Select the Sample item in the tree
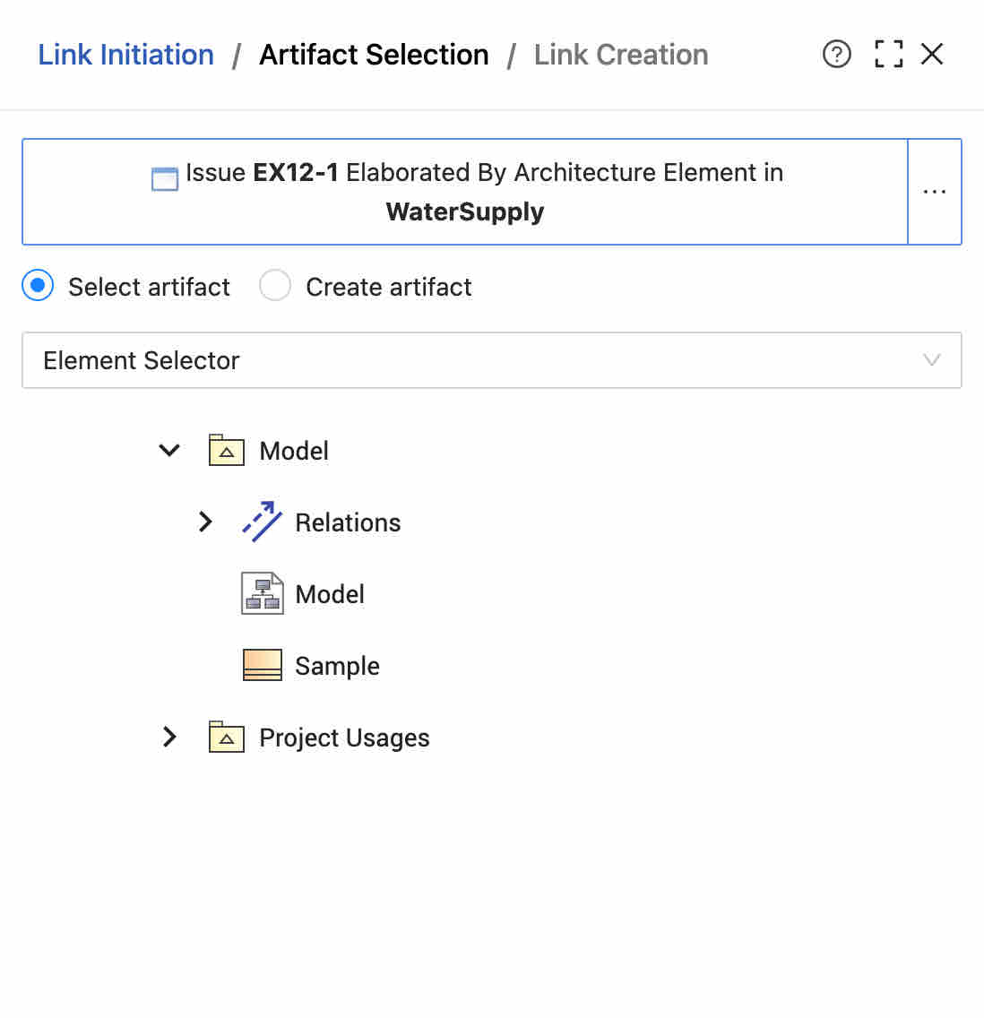The image size is (984, 1018). coord(337,666)
